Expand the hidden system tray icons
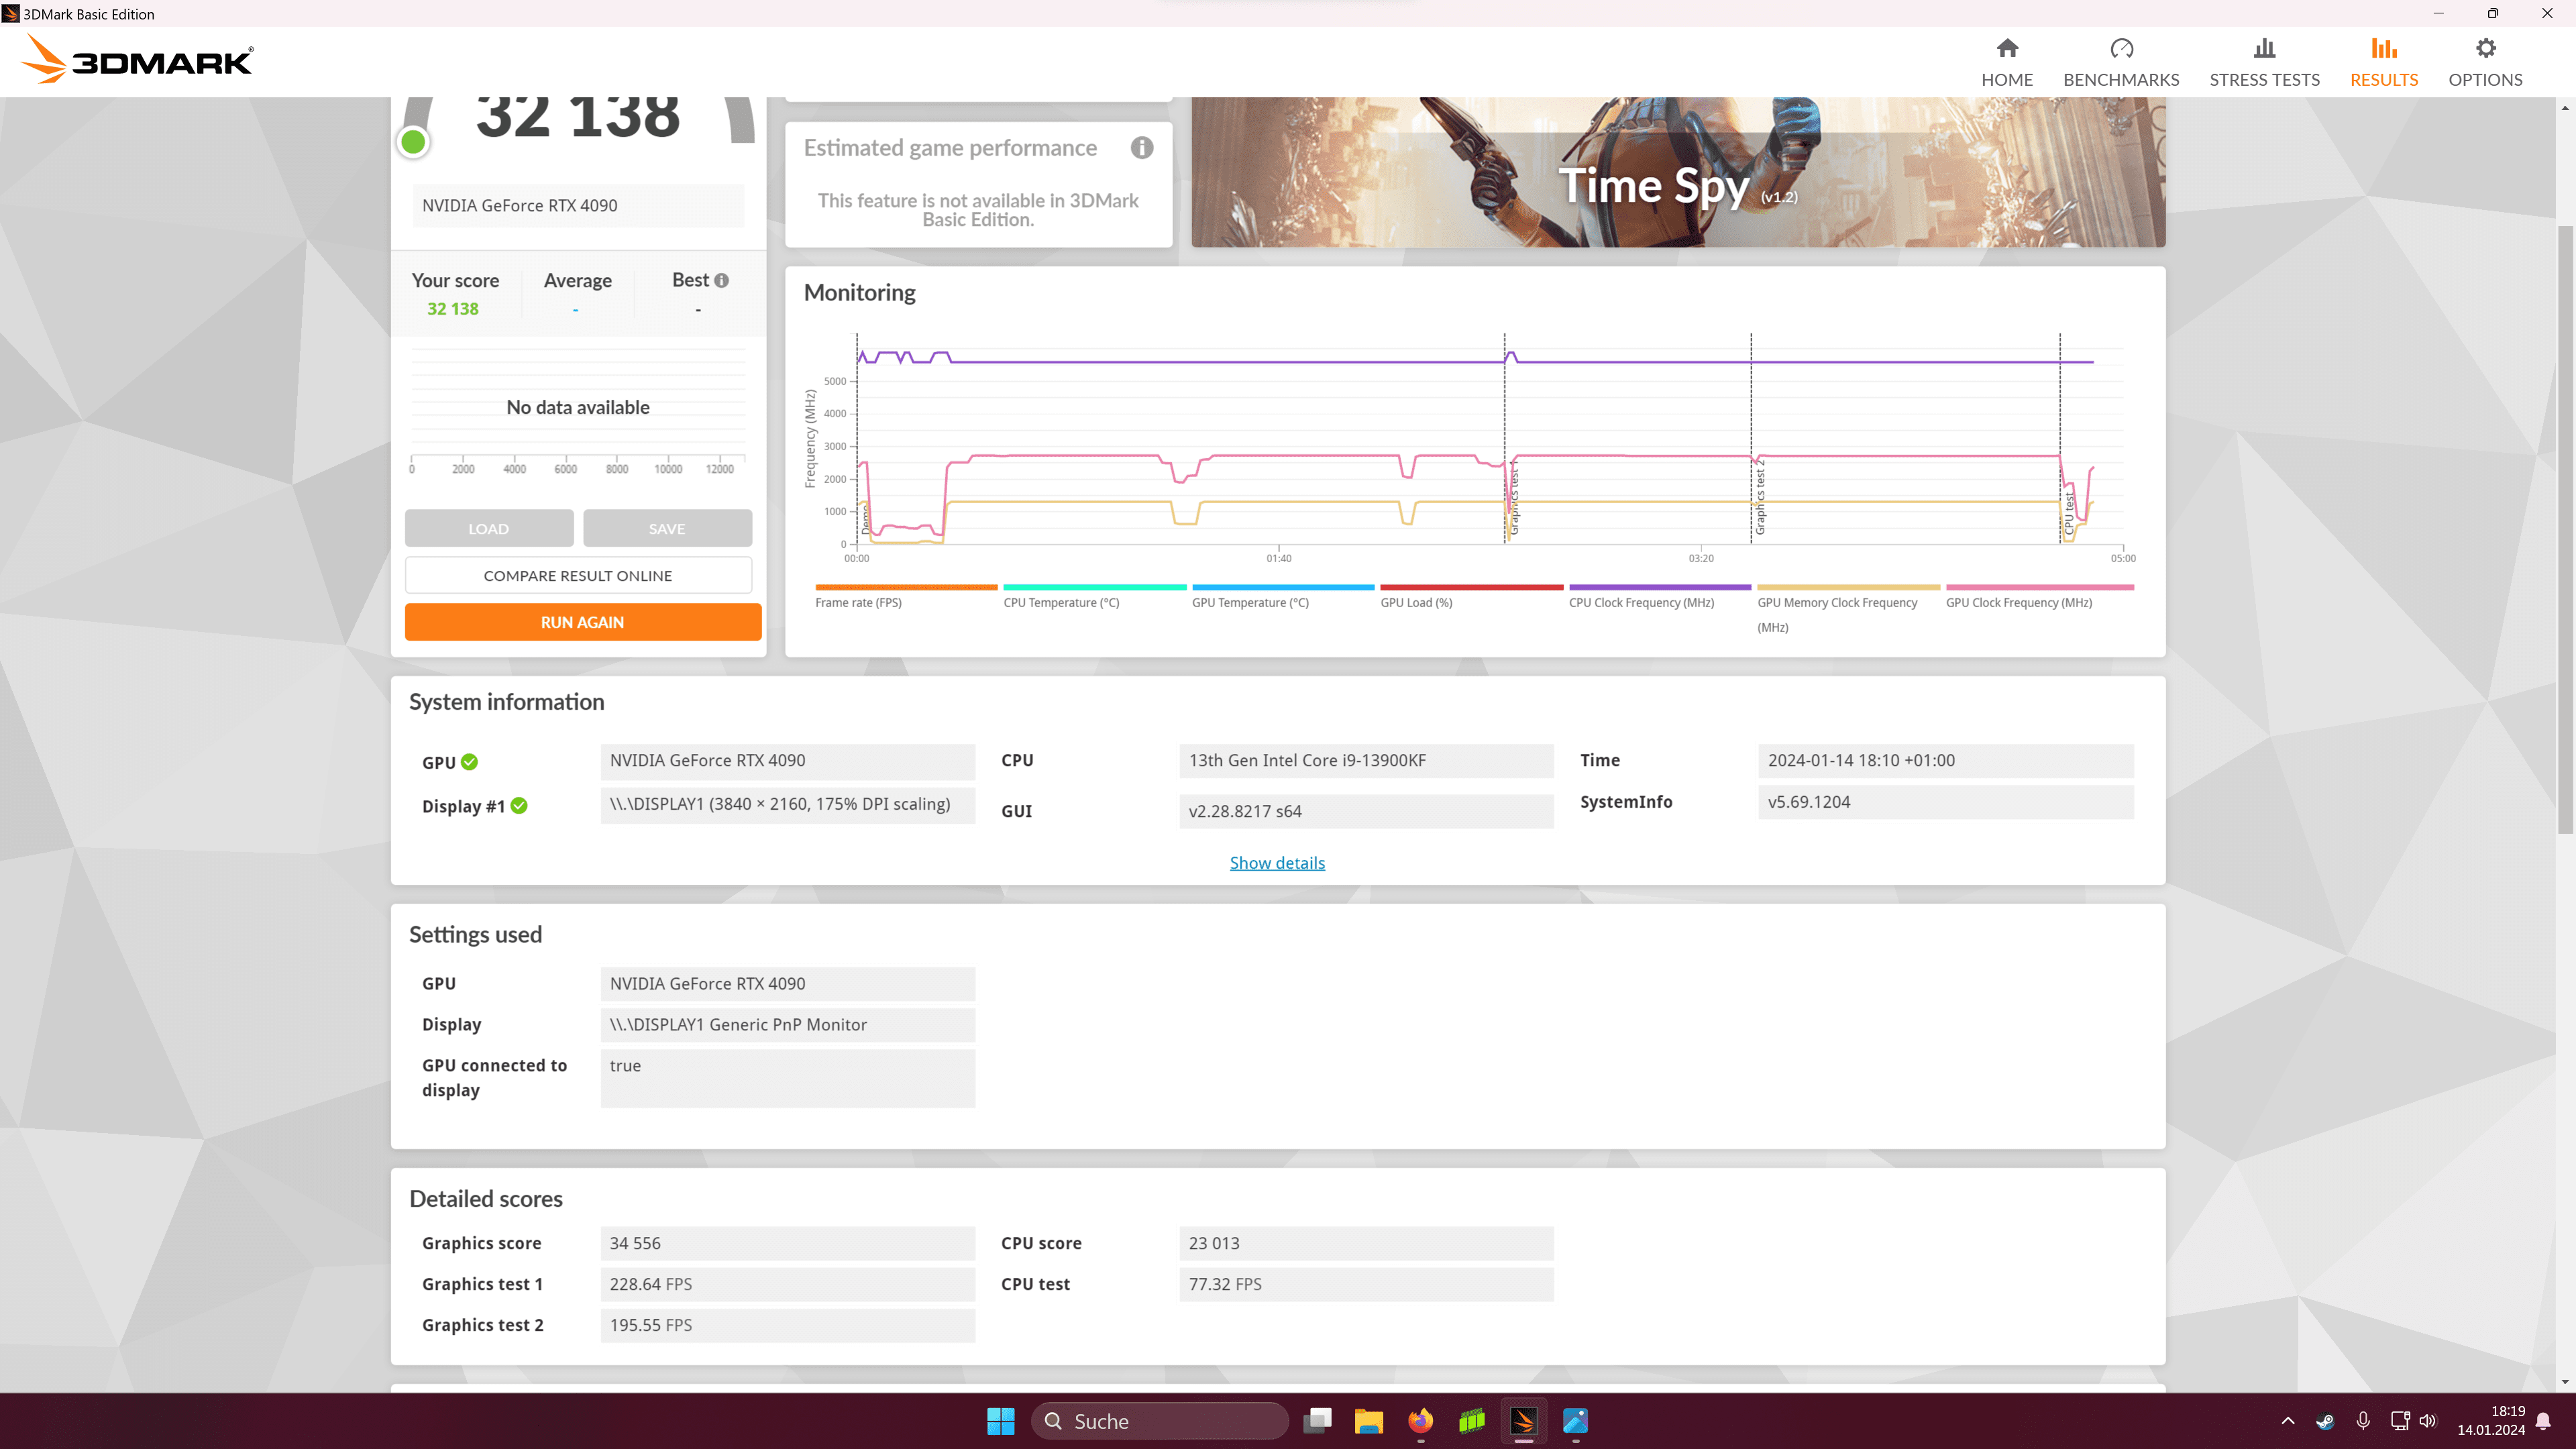Screen dimensions: 2576x1449 pos(2288,1421)
